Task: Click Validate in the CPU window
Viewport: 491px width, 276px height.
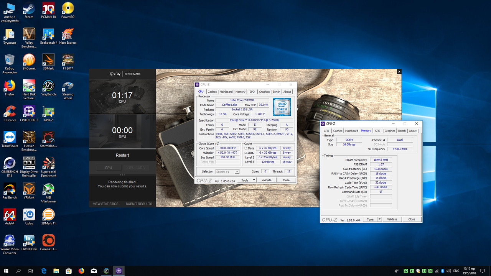Action: (x=266, y=180)
